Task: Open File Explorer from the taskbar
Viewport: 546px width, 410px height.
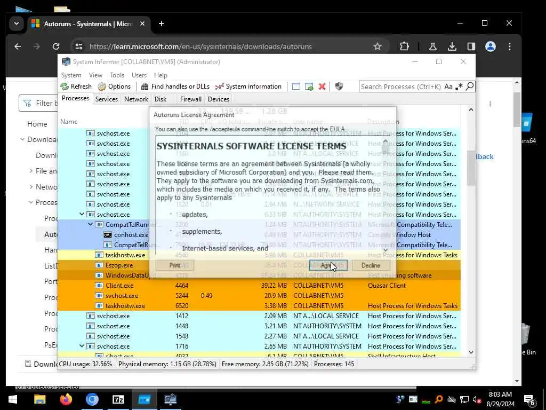Action: (39, 399)
